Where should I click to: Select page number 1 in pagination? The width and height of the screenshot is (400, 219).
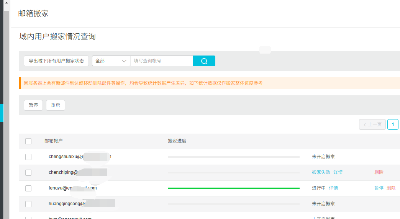[393, 124]
